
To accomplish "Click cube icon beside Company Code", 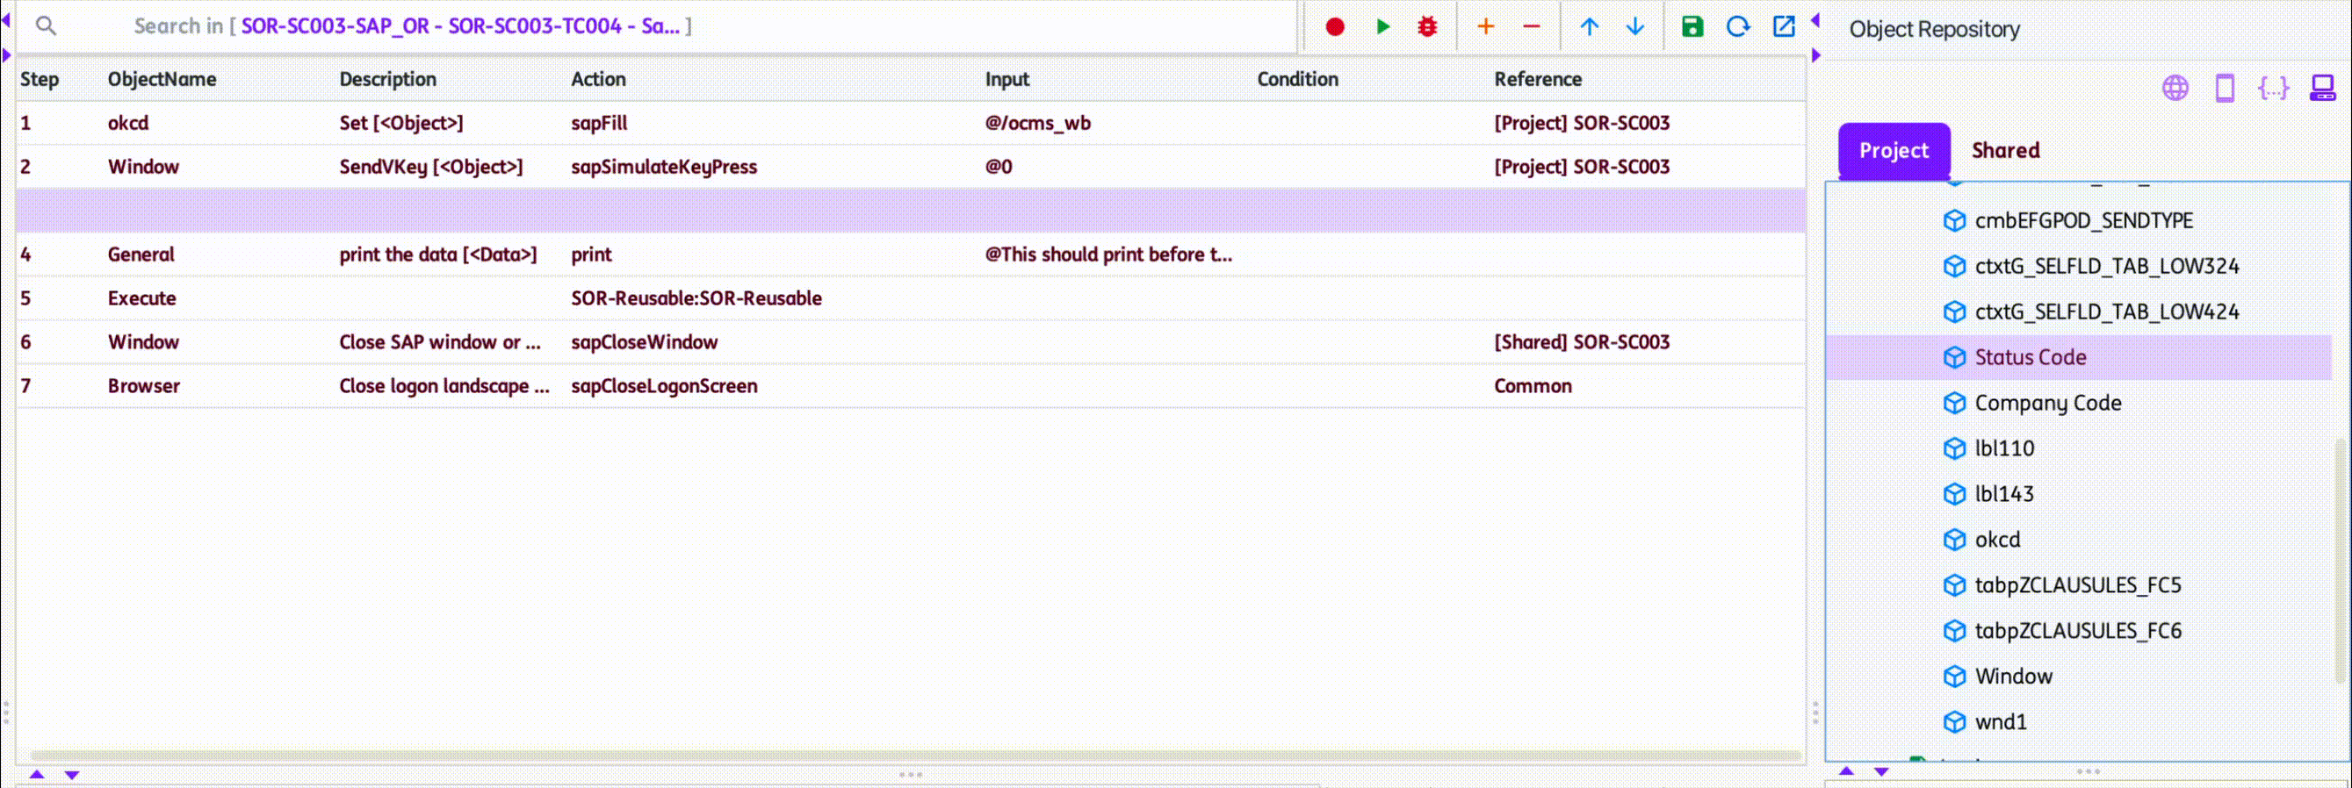I will (x=1954, y=403).
